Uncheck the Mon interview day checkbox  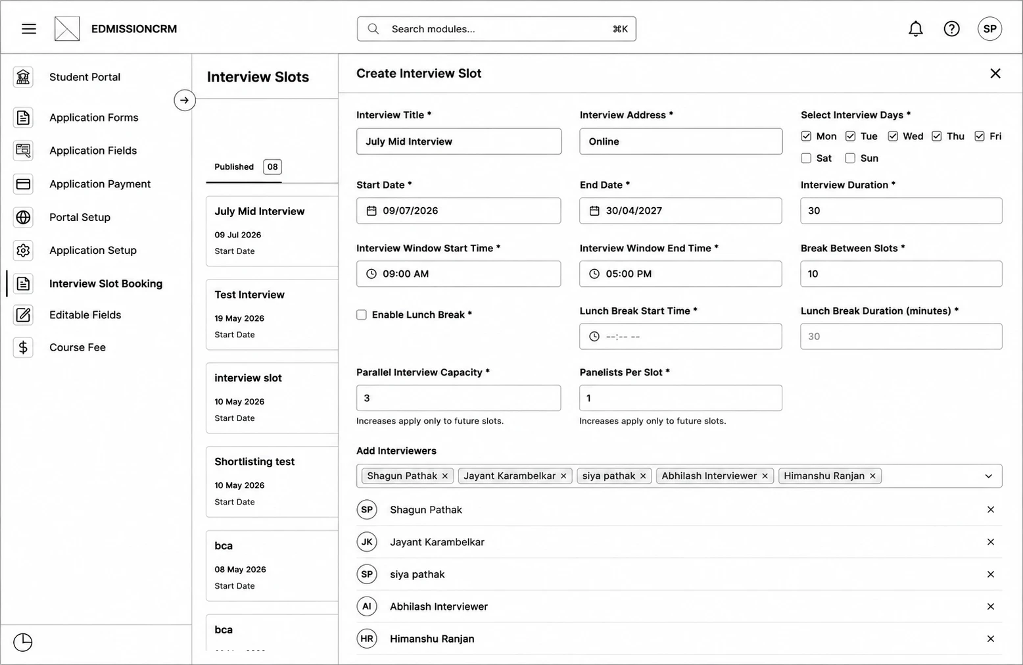[806, 136]
